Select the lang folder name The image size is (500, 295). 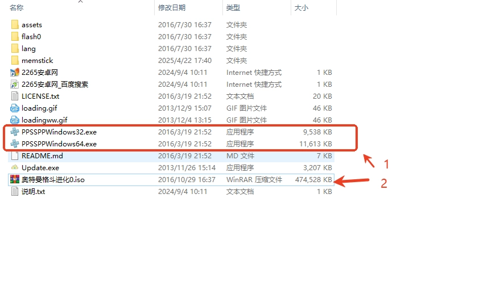click(28, 49)
